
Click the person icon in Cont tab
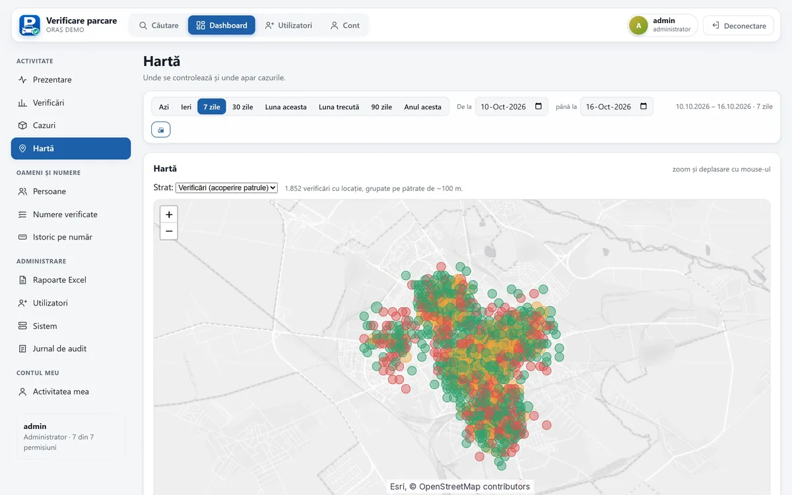(x=334, y=25)
